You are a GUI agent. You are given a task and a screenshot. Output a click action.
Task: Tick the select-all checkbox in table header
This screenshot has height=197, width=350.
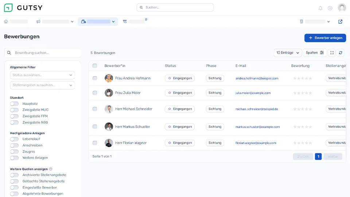(95, 66)
